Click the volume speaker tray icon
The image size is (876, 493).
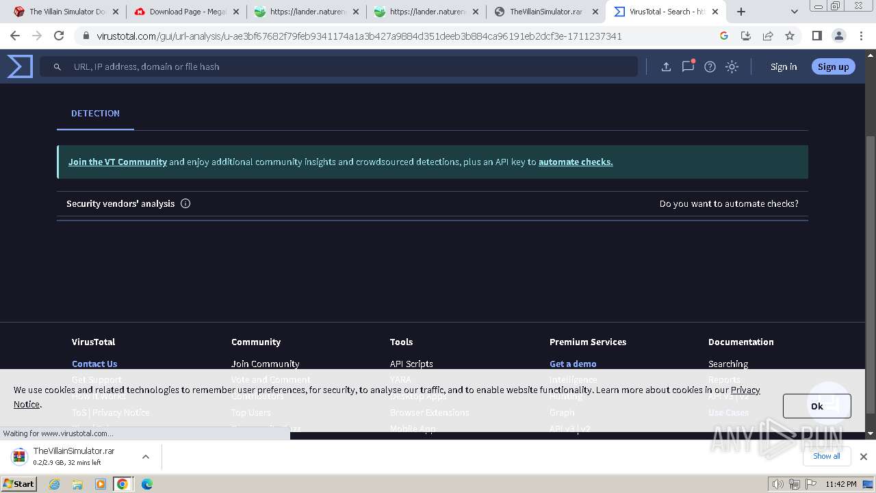778,484
